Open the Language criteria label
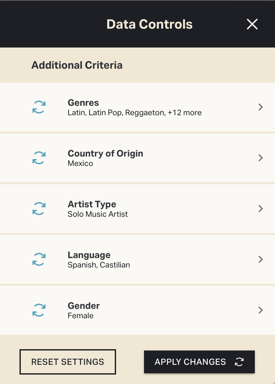 tap(89, 255)
